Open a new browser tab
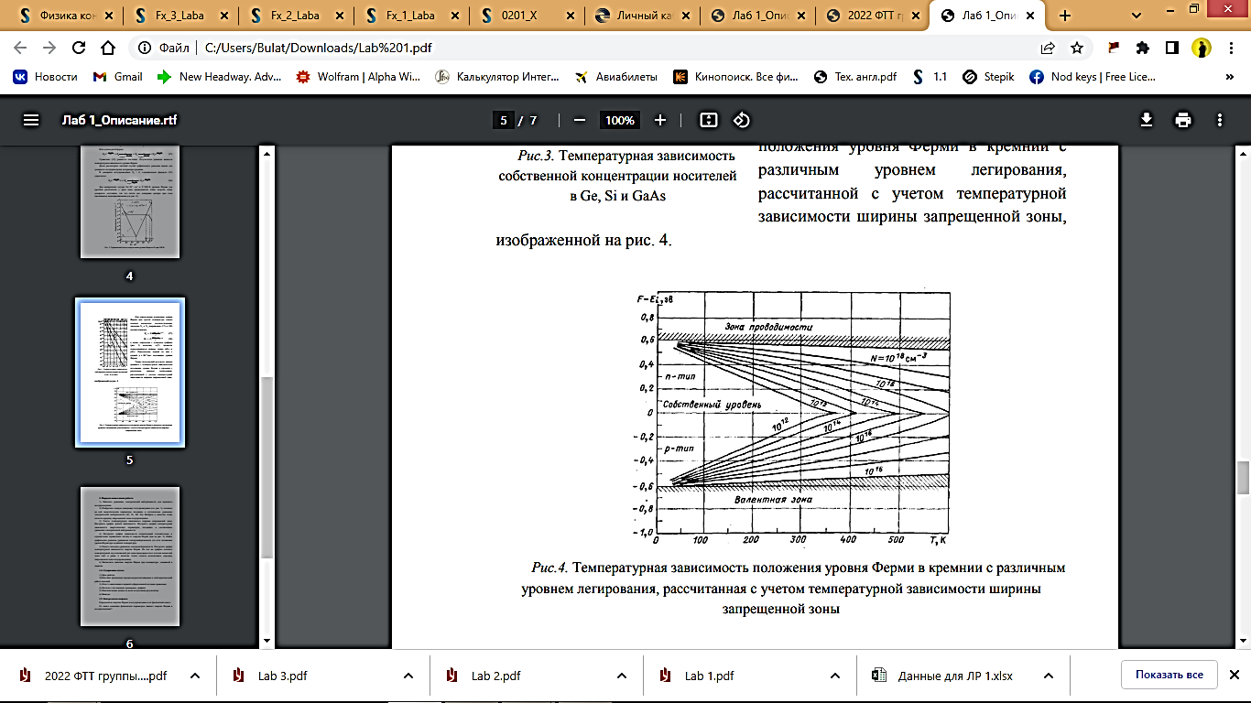The height and width of the screenshot is (703, 1251). click(x=1065, y=16)
